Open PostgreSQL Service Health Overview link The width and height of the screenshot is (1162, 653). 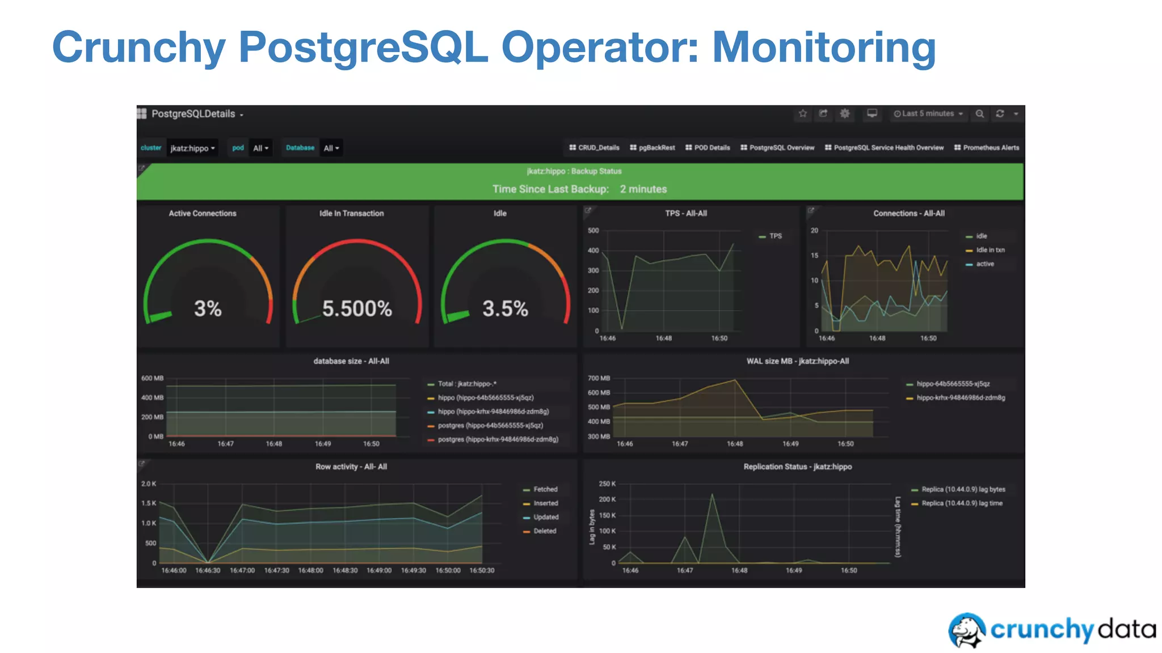pyautogui.click(x=884, y=148)
